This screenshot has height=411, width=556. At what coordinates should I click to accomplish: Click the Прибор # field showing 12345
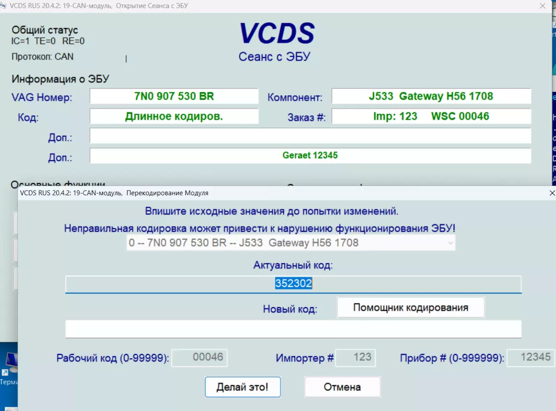pyautogui.click(x=530, y=357)
